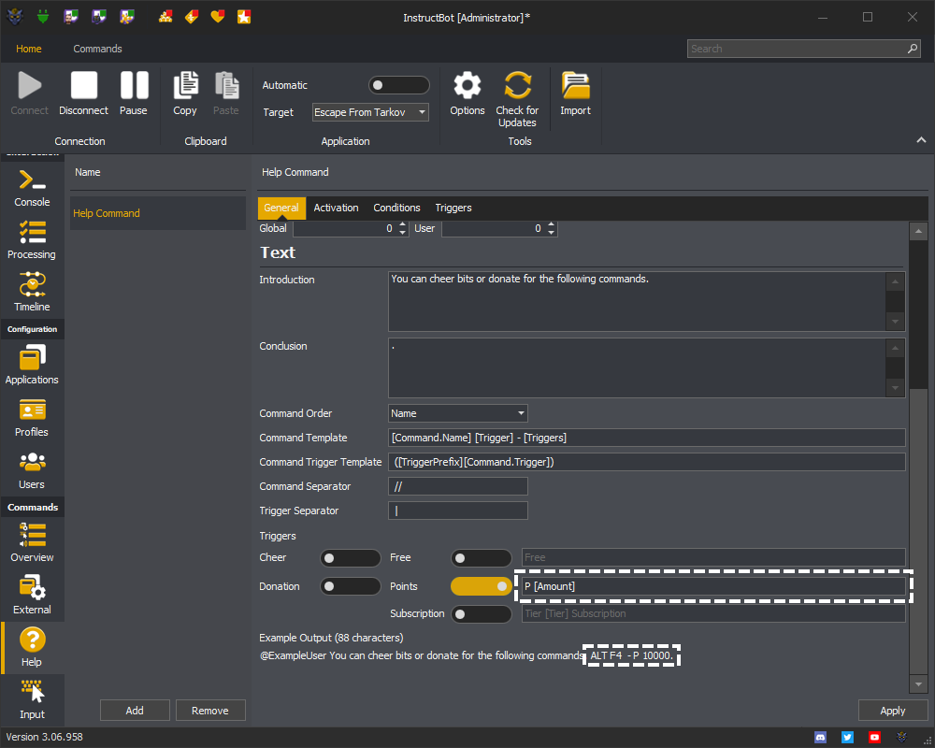Open Discord link in status bar

point(821,738)
